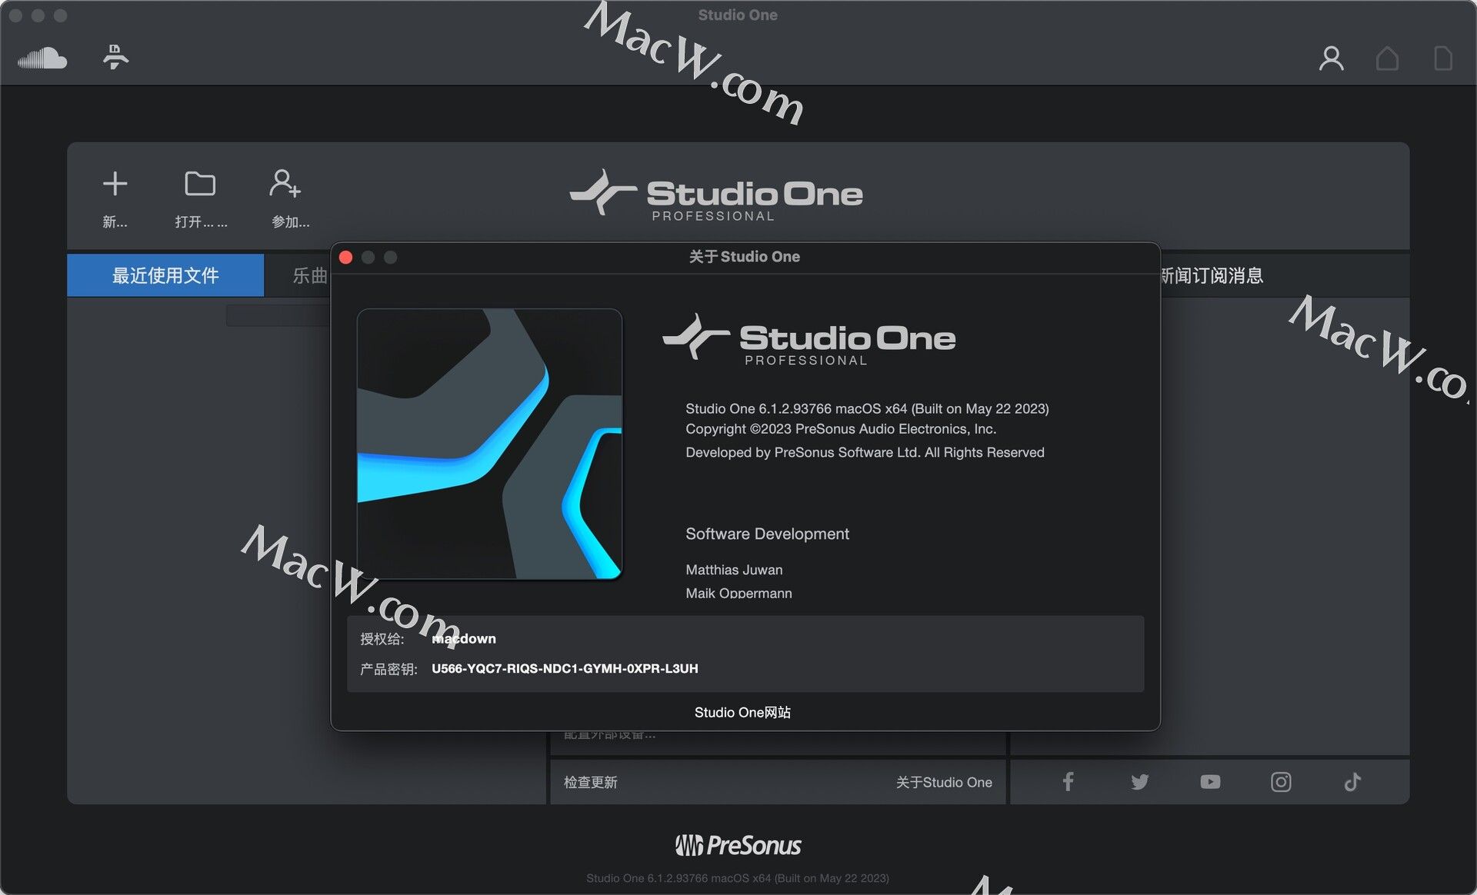Open the PreSonus Twitter page

(1139, 782)
